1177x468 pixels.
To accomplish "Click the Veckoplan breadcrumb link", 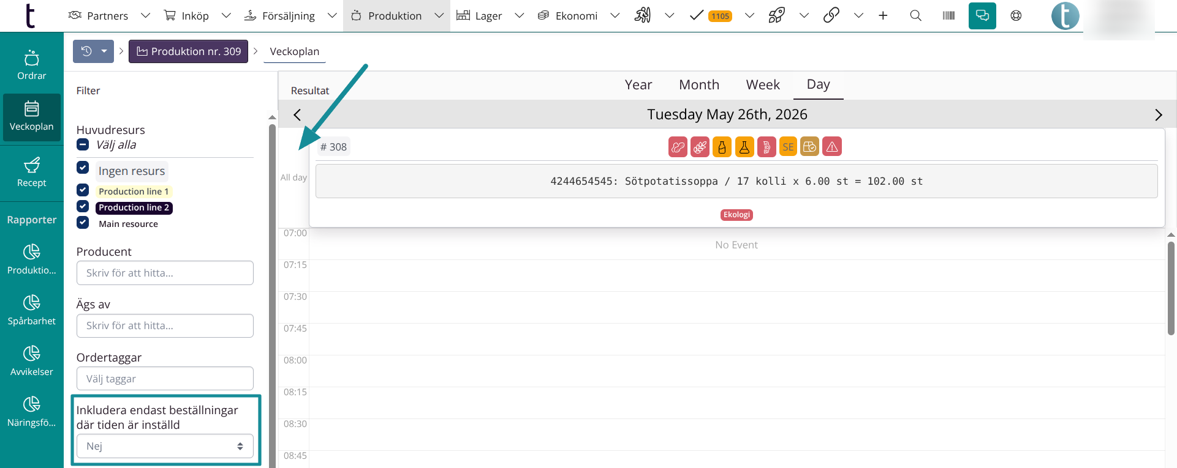I will [x=295, y=51].
